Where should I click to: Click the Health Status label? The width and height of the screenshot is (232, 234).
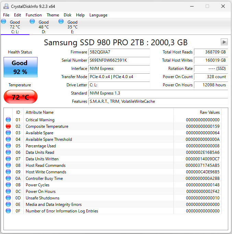click(20, 52)
